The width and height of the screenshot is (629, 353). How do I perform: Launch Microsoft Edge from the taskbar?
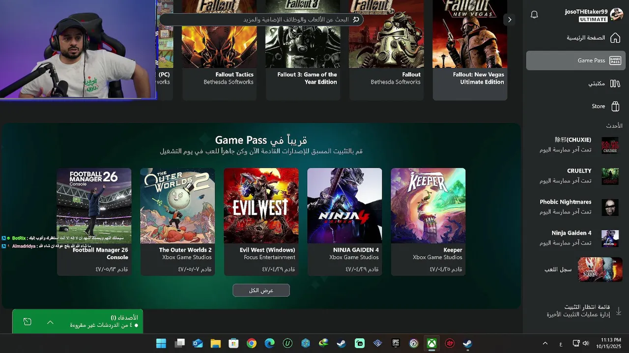pyautogui.click(x=269, y=343)
